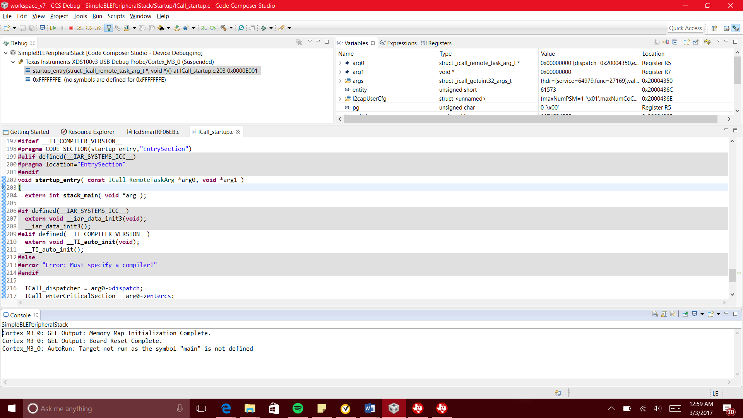Click Collapse All in Variables toolbar
Viewport: 743px width, 418px height.
[x=675, y=42]
